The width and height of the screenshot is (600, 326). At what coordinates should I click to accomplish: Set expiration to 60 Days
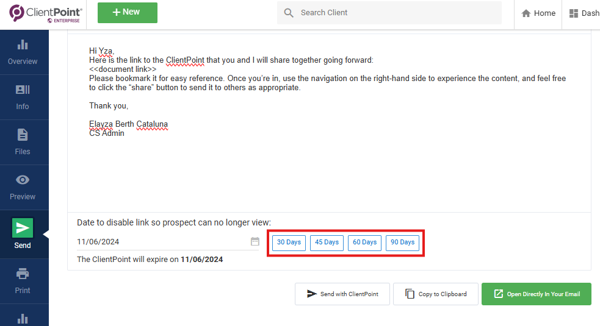coord(364,243)
